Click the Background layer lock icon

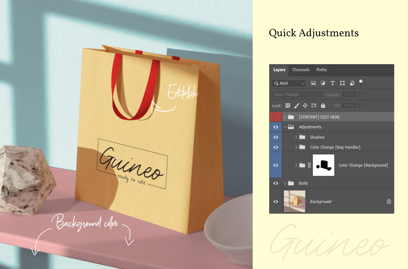point(389,201)
